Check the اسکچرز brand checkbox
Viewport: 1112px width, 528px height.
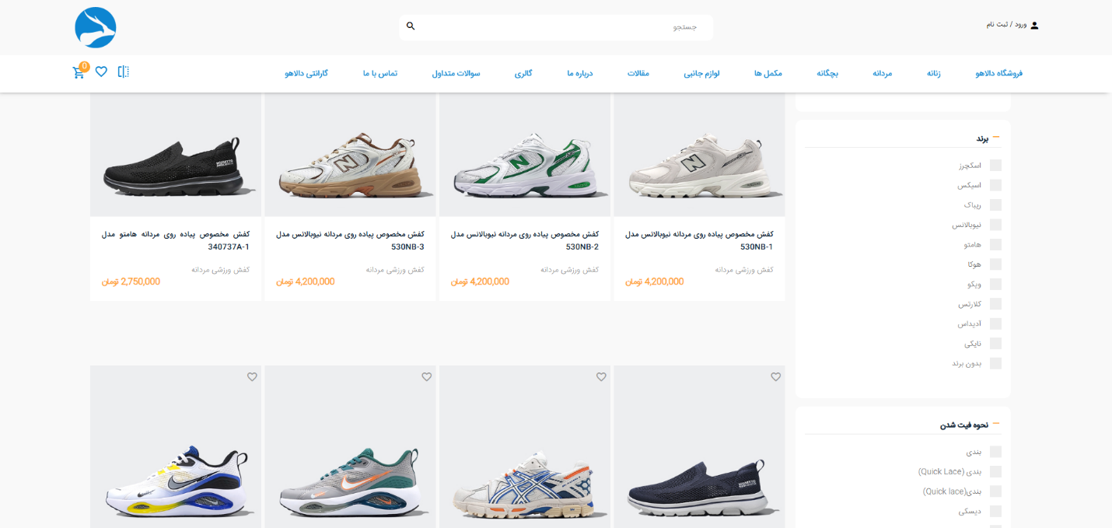[x=995, y=166]
